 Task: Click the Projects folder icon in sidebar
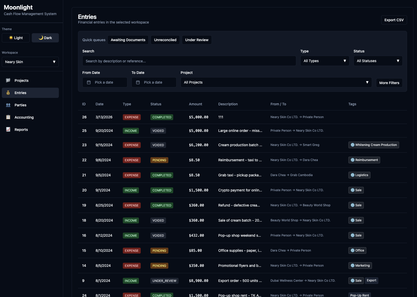8,80
